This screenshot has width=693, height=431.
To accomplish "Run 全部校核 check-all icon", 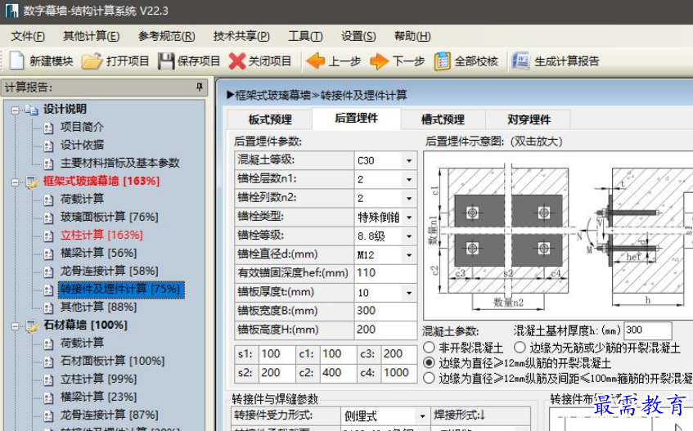I will tap(443, 61).
